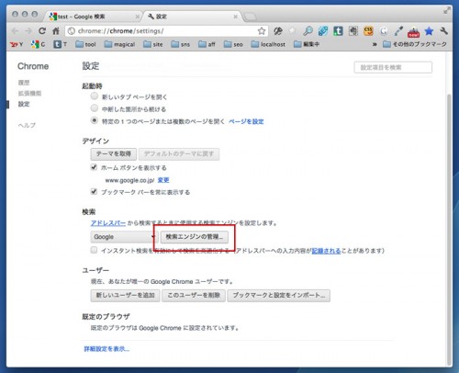Open the 'magical' bookmark folder
The image size is (459, 373).
[119, 44]
